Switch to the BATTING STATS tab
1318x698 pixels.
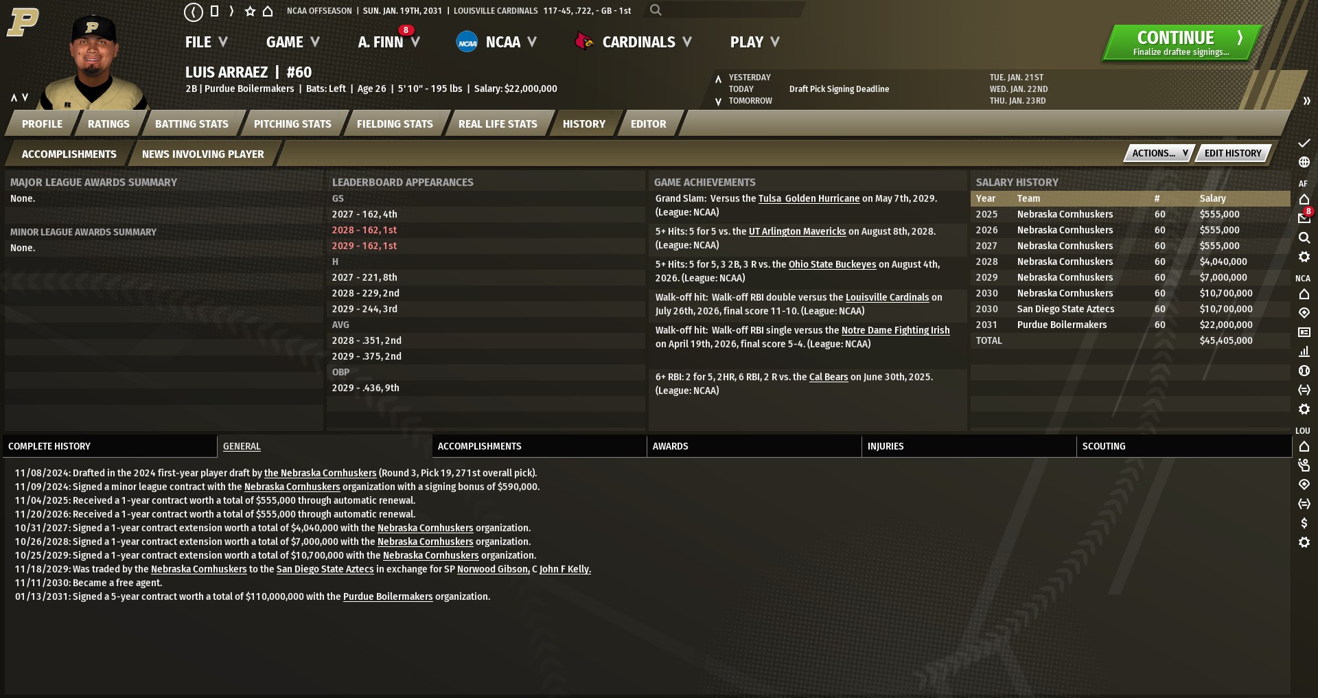coord(192,124)
